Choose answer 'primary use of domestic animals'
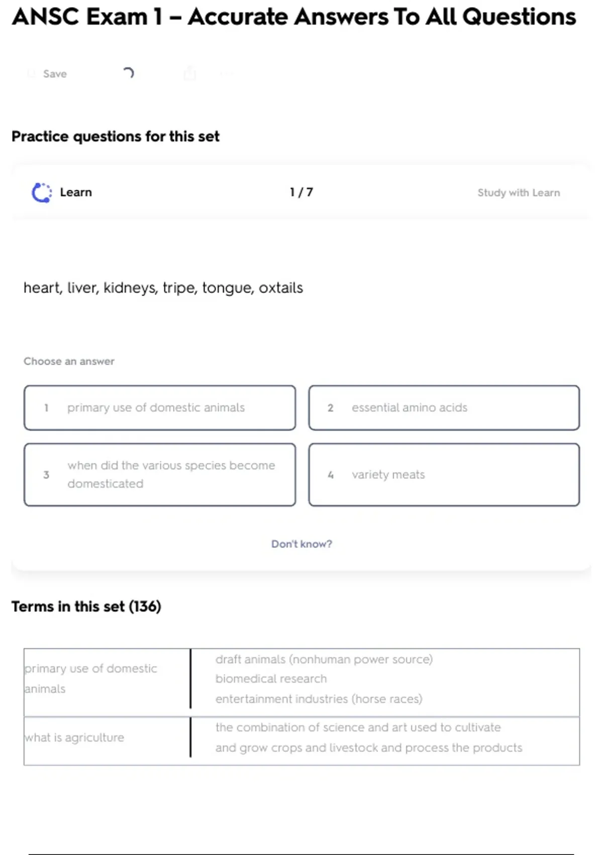Viewport: 603px width, 855px height. (x=160, y=408)
